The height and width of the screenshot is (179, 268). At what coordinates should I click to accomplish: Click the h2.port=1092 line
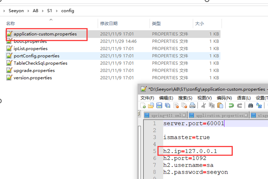[185, 158]
